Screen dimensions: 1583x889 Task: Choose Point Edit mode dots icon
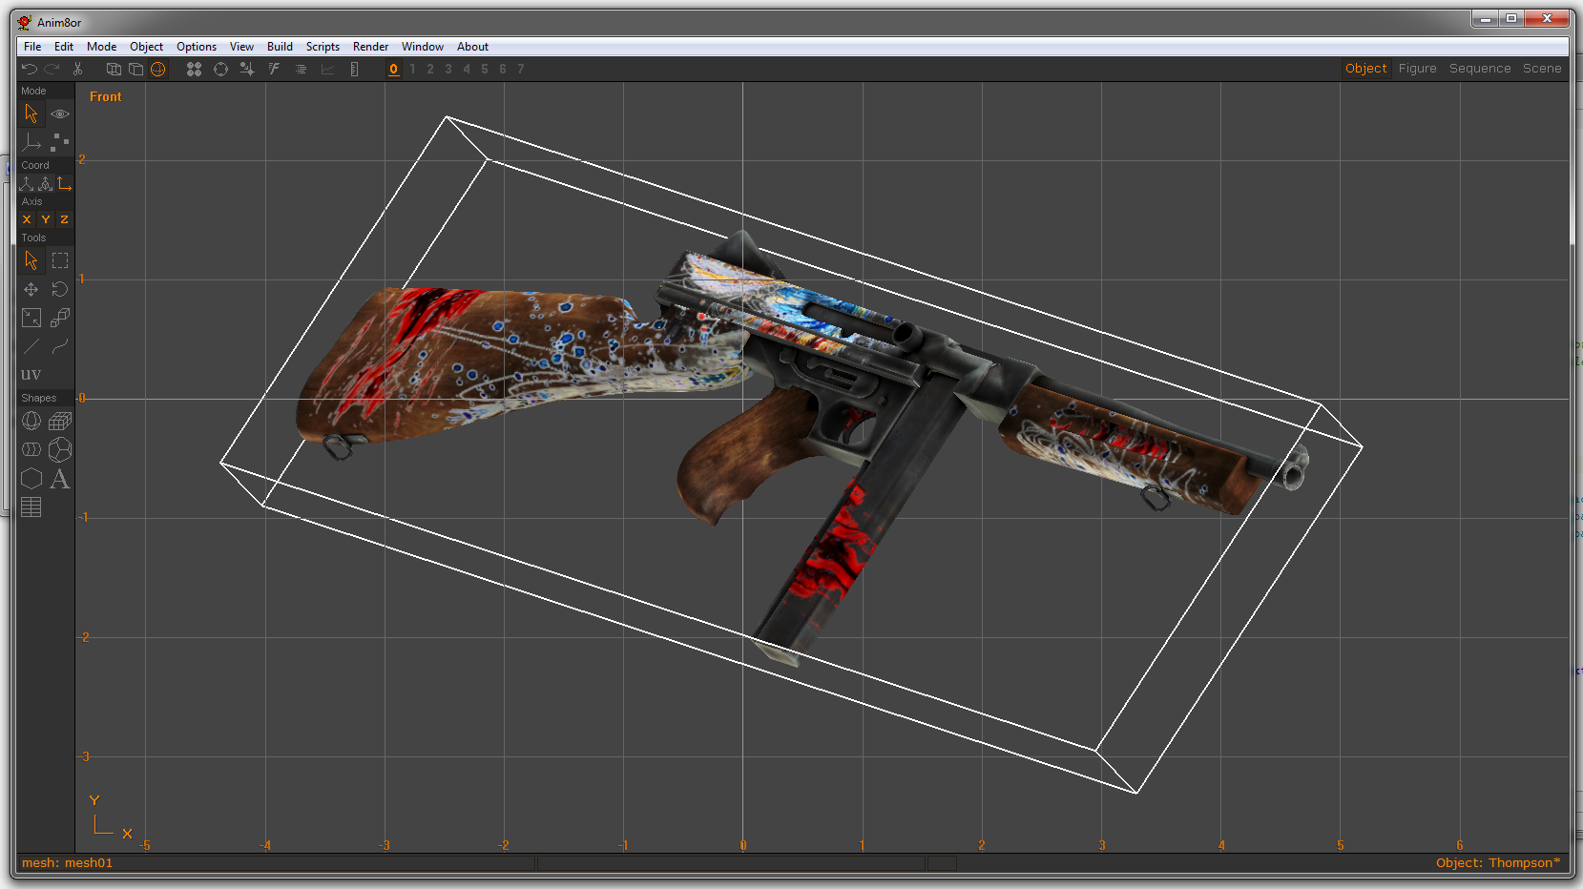(60, 142)
